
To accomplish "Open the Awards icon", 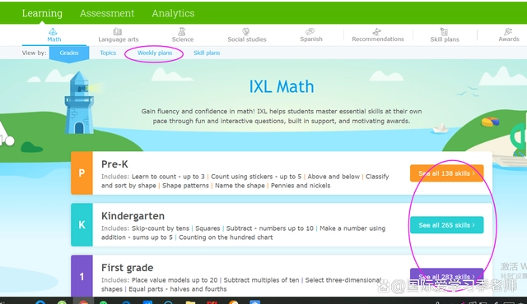I will pyautogui.click(x=508, y=31).
